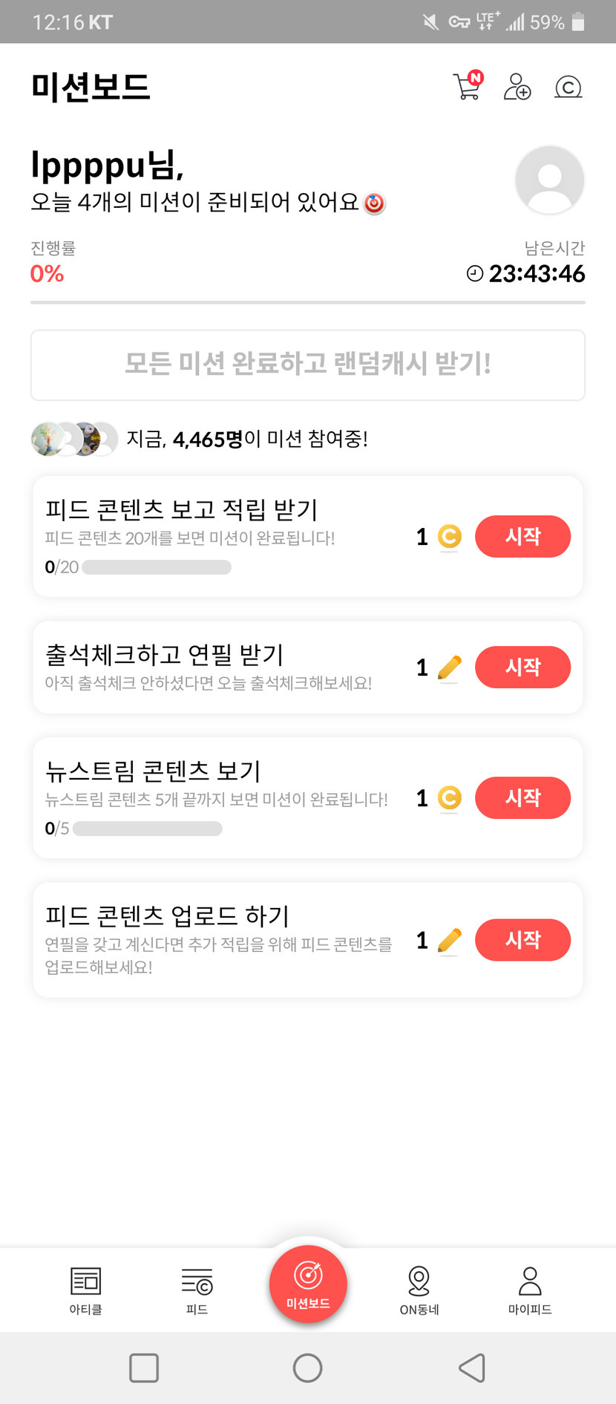Go to the 마이피드 tab
The height and width of the screenshot is (1404, 616).
coord(530,1290)
